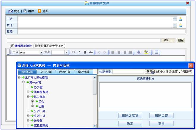Open contact picker beside 主送 field
196x130 pixels.
(180, 19)
